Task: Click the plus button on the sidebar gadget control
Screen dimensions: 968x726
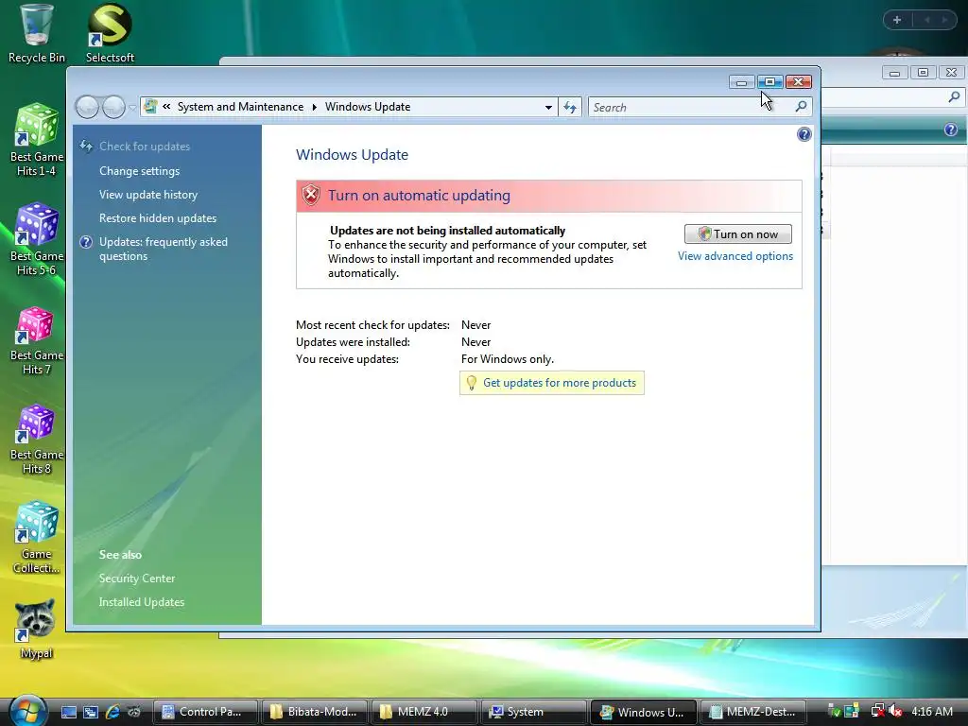Action: pos(897,20)
